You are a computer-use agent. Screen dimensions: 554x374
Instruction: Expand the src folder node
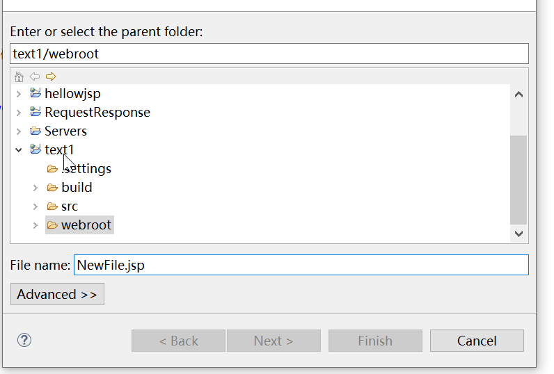tap(35, 206)
